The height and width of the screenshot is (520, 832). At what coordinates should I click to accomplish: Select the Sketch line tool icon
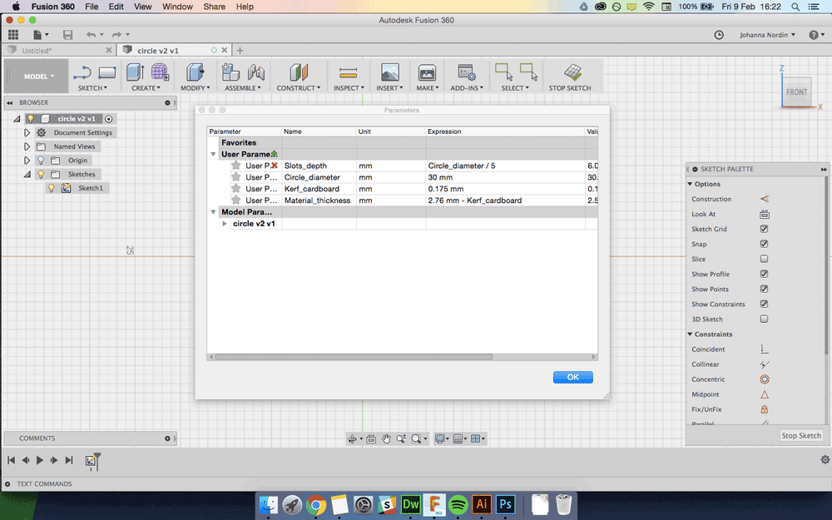coord(82,72)
